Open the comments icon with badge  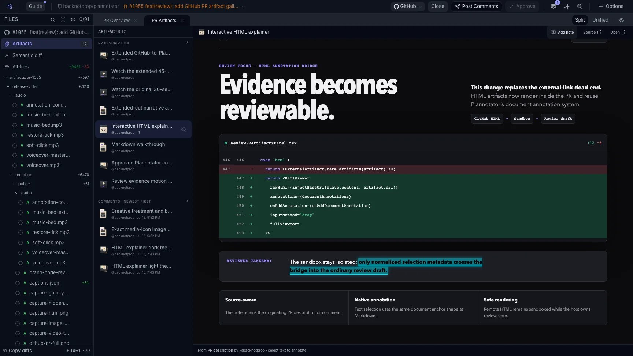[x=554, y=7]
